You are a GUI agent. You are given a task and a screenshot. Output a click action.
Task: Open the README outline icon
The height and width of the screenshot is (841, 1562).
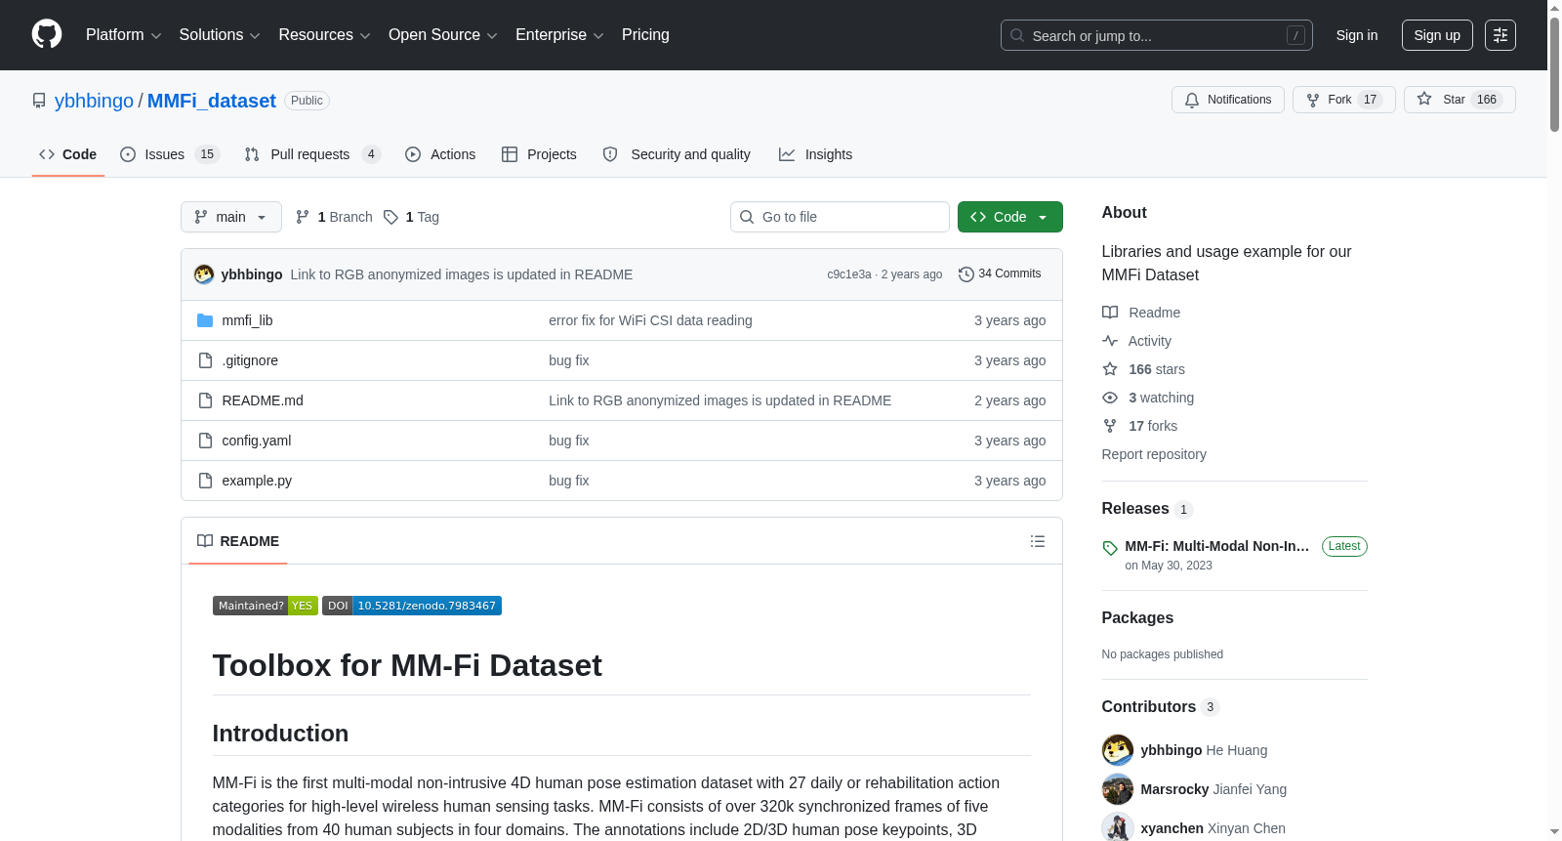pyautogui.click(x=1038, y=541)
